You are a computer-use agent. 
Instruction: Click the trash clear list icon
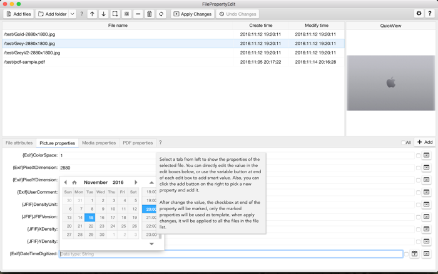coord(150,14)
